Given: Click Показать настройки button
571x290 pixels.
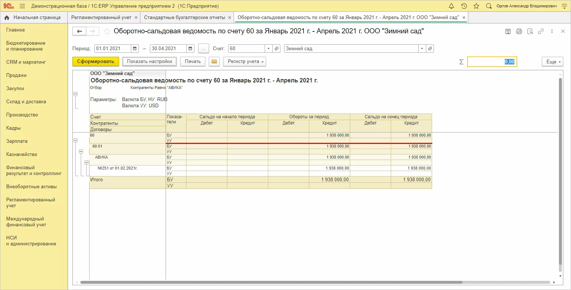Looking at the screenshot, I should [150, 62].
